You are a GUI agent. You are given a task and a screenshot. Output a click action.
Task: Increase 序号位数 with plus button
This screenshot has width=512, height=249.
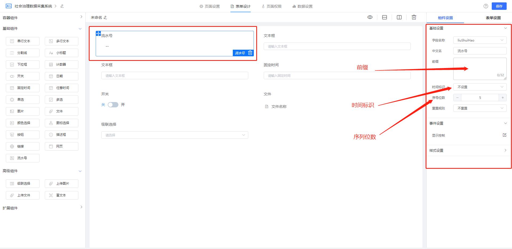(503, 98)
